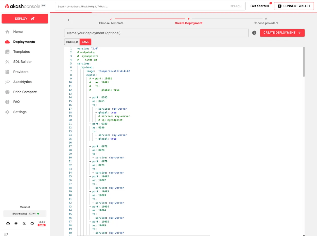This screenshot has width=317, height=236.
Task: Click the Connect Wallet button
Action: click(294, 6)
